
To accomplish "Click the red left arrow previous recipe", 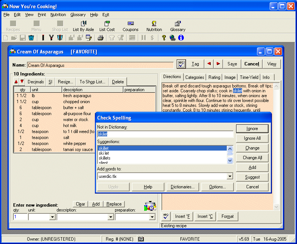I will [209, 64].
